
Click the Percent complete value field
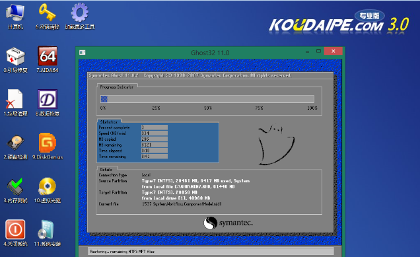pos(155,128)
